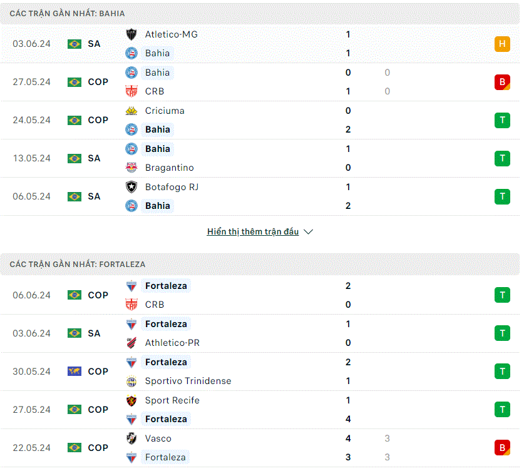Expand more Bahia matches with the chevron arrow
The width and height of the screenshot is (529, 471).
[308, 231]
